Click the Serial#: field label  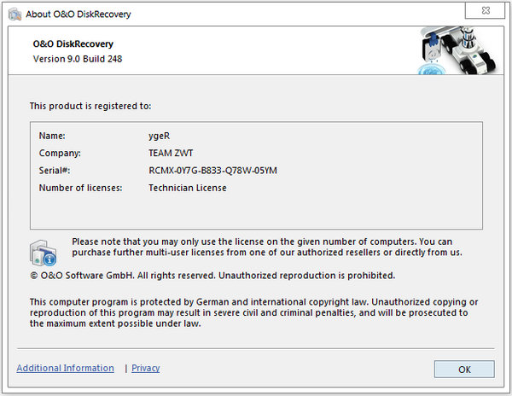click(55, 171)
